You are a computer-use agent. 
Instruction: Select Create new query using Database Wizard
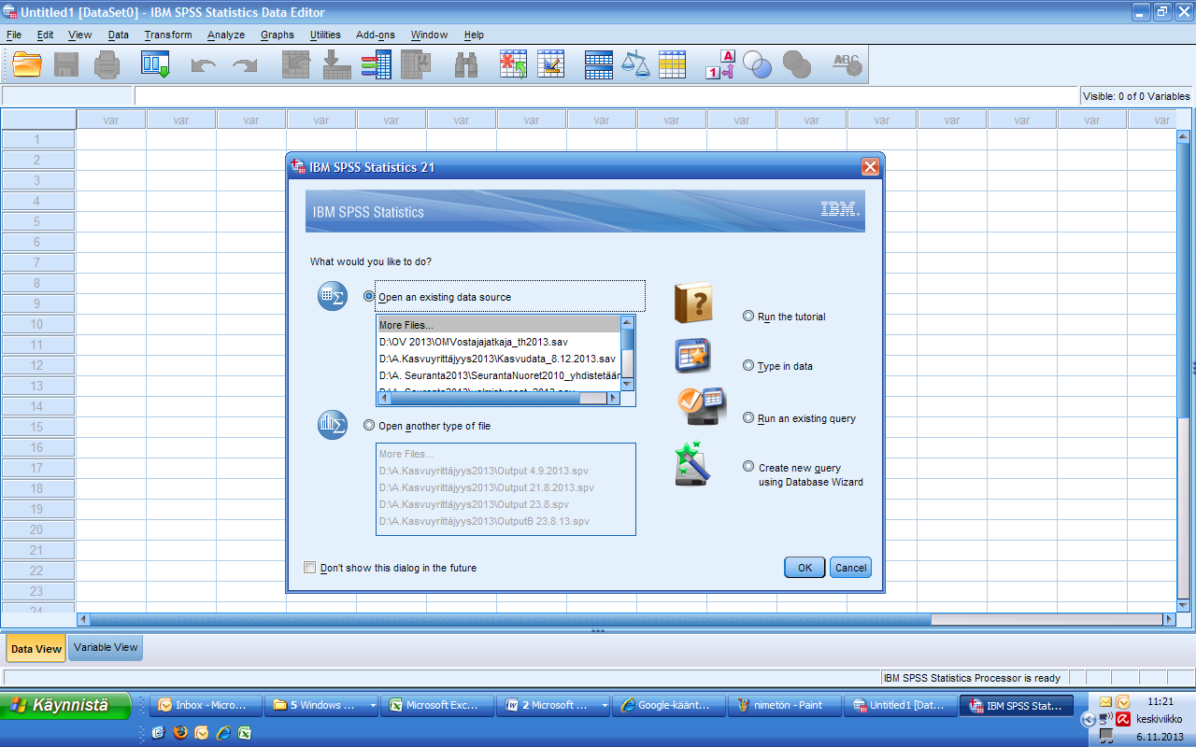(x=747, y=467)
